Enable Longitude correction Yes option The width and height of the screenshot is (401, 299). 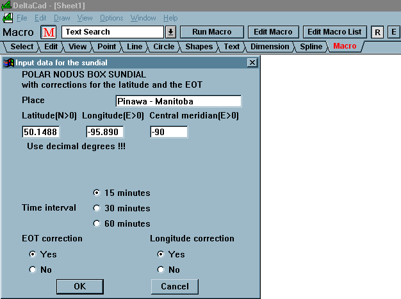(160, 254)
